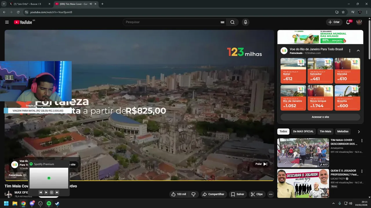Open options menu for QUEM É O JOGADOR video
Screen dimensions: 371x208
pyautogui.click(x=362, y=171)
